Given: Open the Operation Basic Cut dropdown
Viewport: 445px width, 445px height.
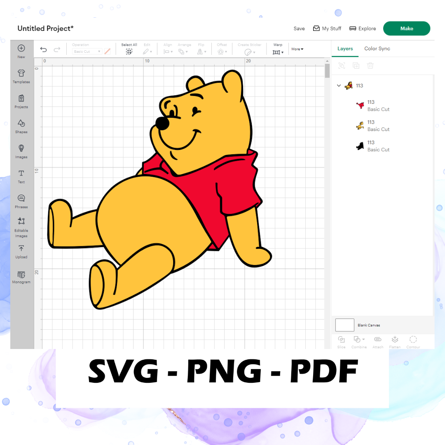Looking at the screenshot, I should [x=87, y=52].
